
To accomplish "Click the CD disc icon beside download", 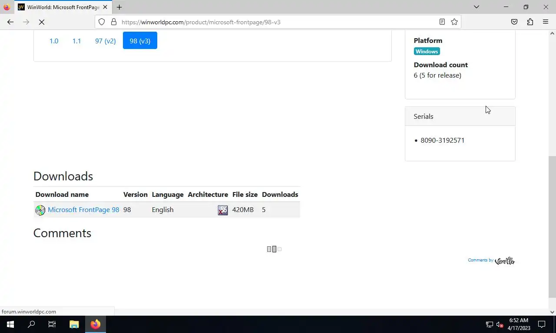I will (x=40, y=210).
